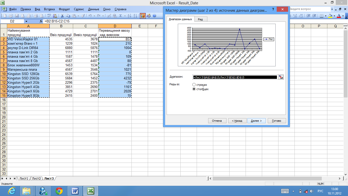Click the Drawing toolbar icon
This screenshot has height=196, width=348.
(149, 16)
